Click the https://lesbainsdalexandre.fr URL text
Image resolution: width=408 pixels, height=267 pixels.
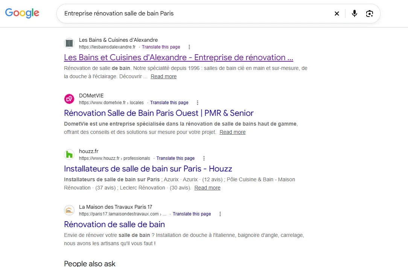click(107, 47)
